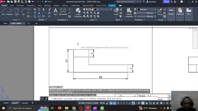Select the Circle tool
The width and height of the screenshot is (198, 111).
[17, 12]
